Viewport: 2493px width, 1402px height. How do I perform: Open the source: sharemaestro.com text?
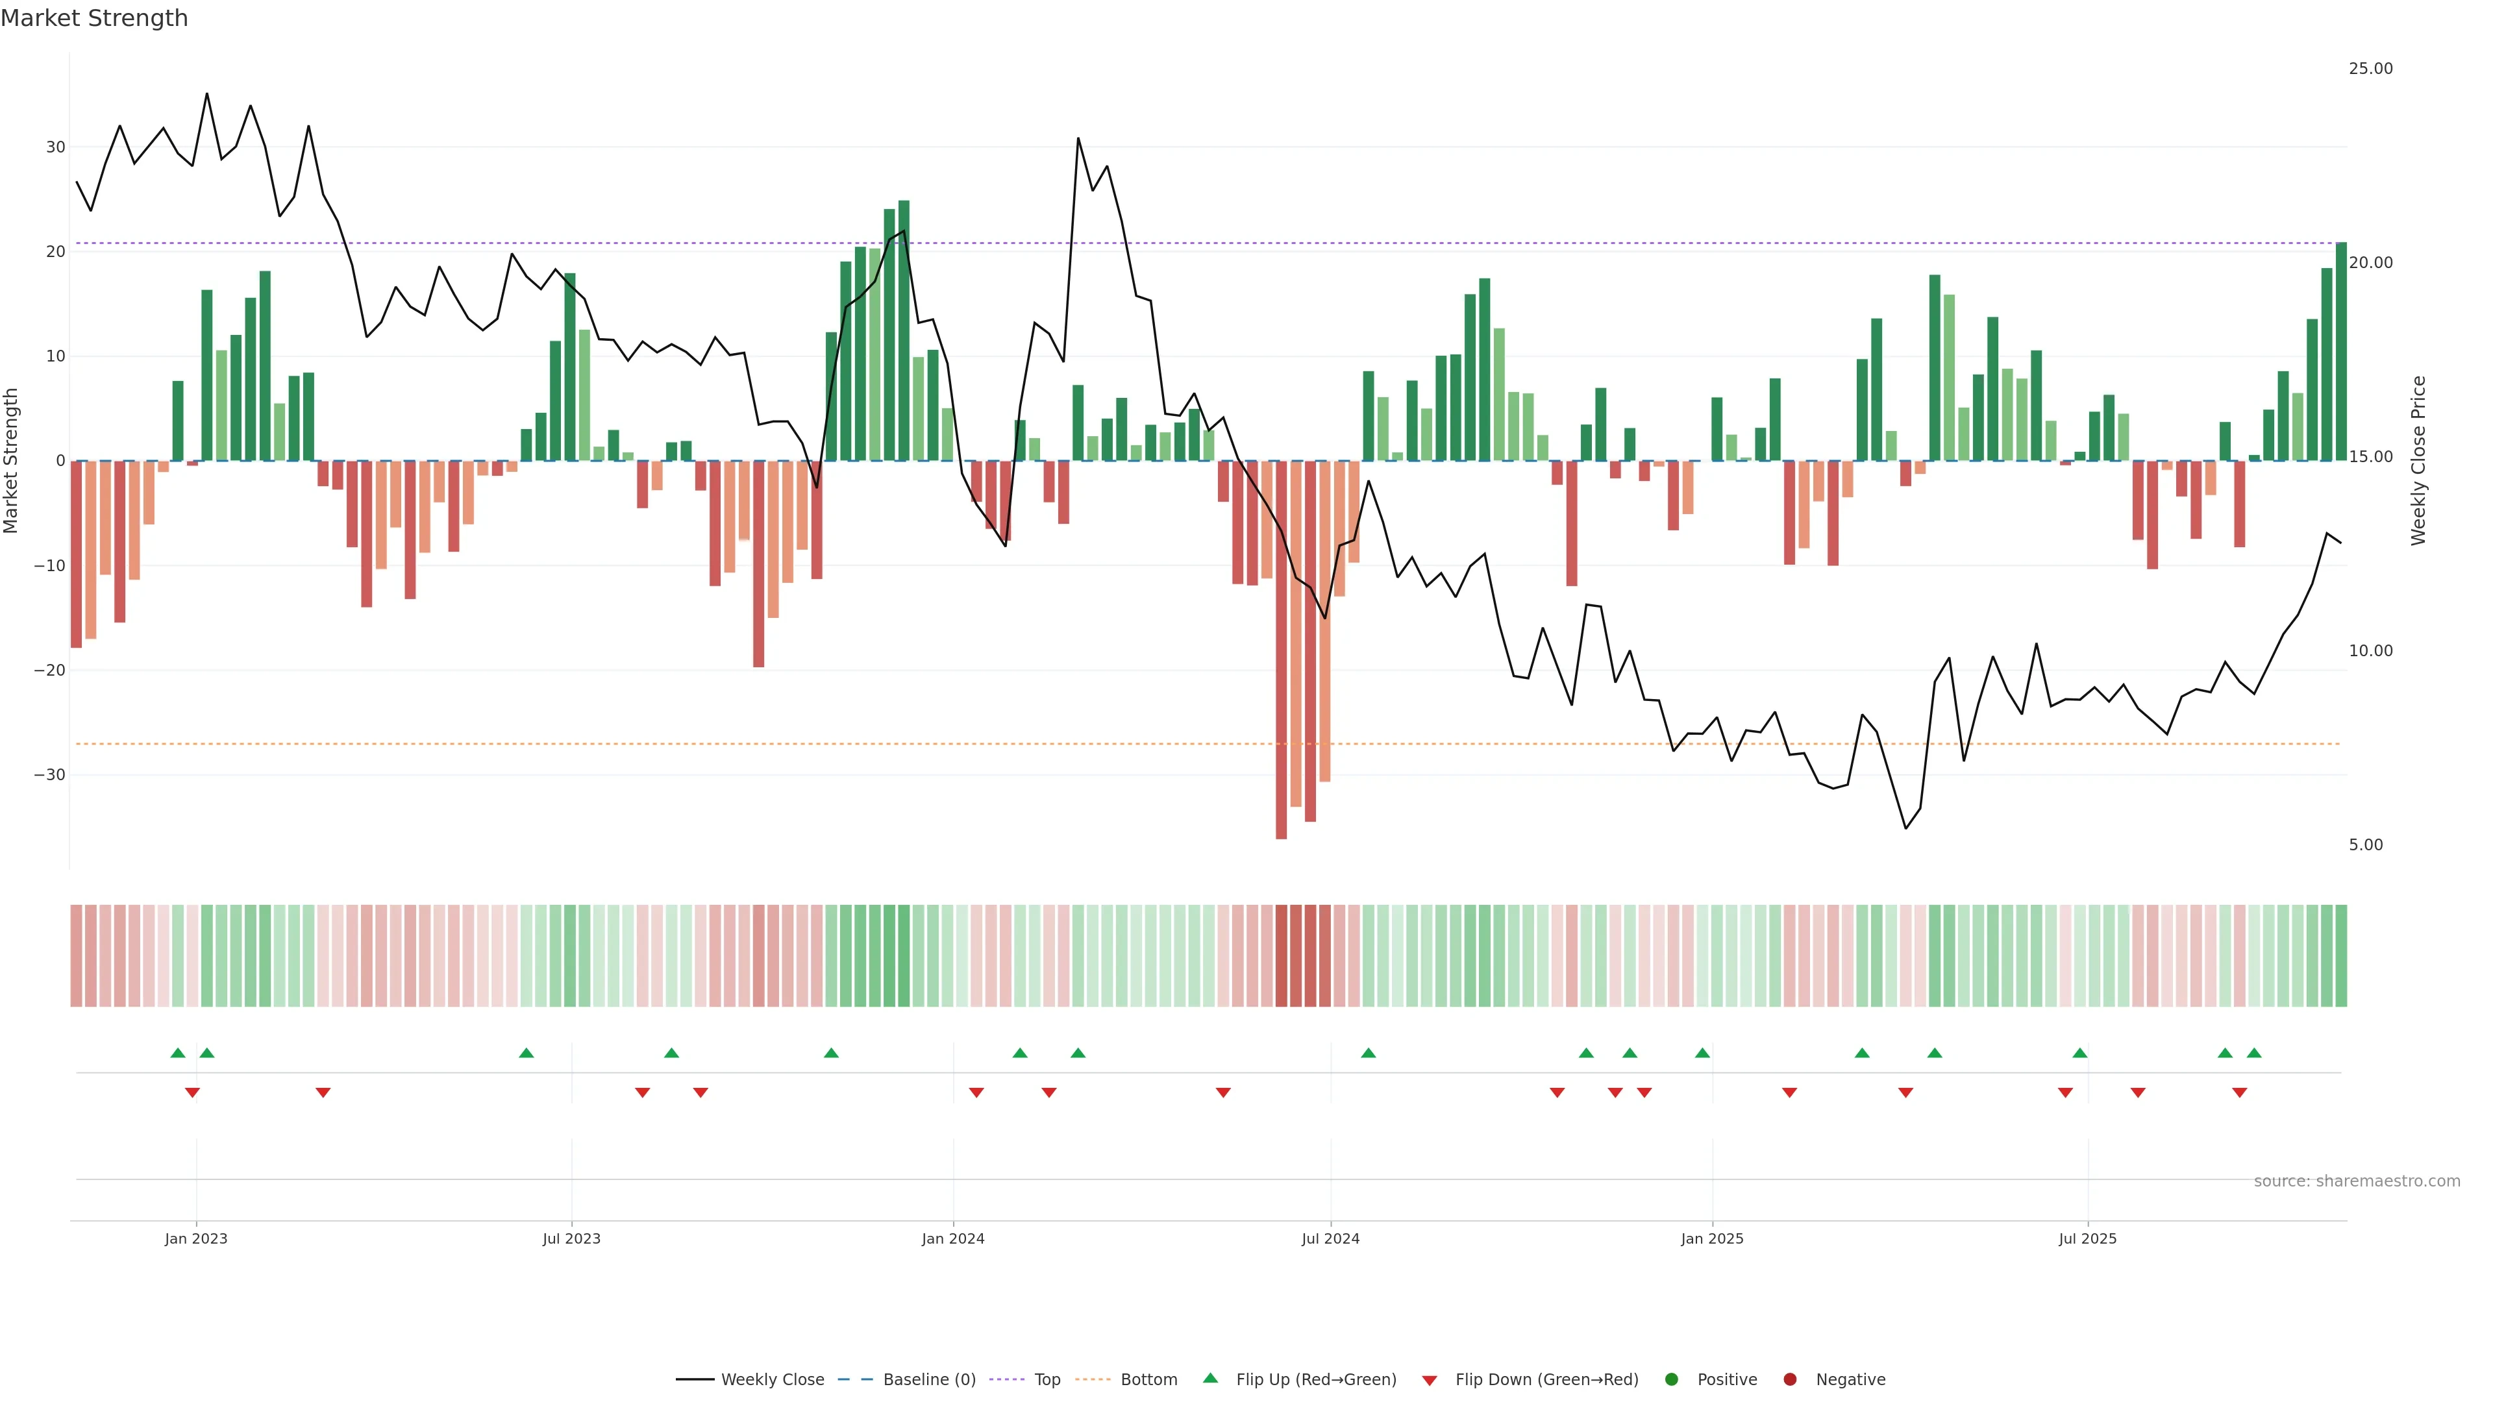[2357, 1181]
